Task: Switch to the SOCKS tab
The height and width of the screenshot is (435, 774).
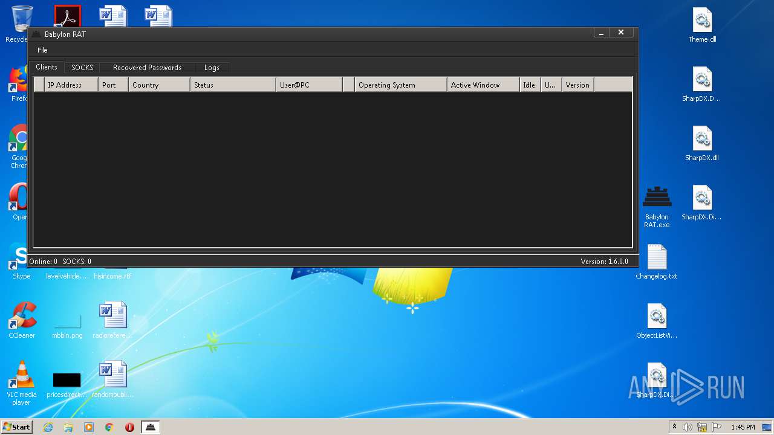Action: tap(82, 68)
